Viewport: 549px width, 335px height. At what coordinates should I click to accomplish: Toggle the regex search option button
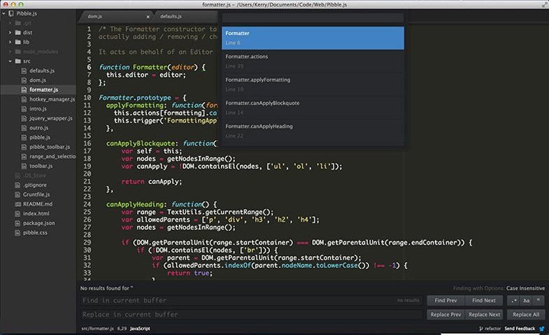(514, 300)
